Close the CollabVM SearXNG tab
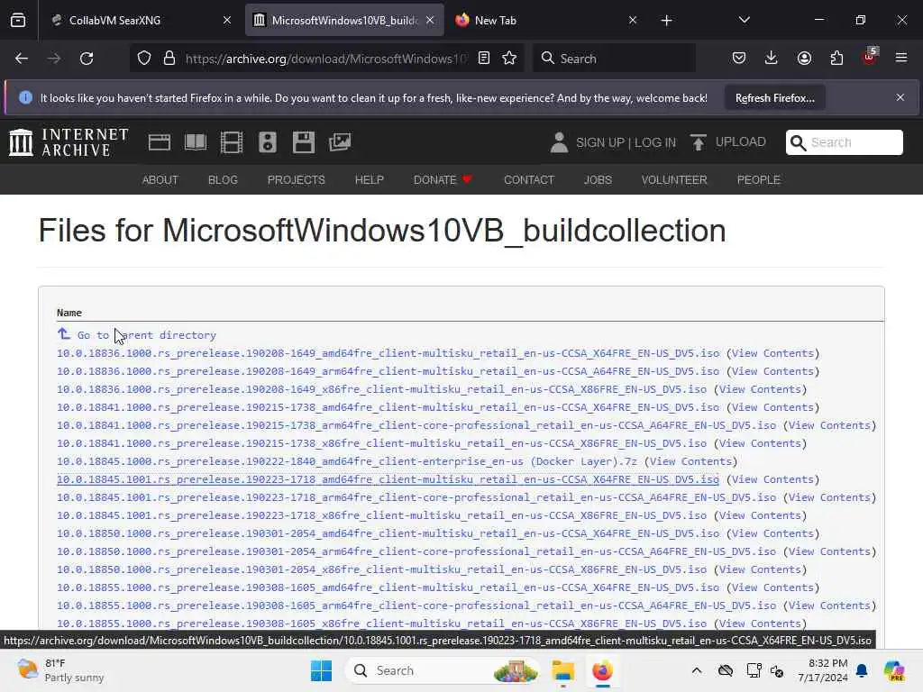 pos(226,21)
